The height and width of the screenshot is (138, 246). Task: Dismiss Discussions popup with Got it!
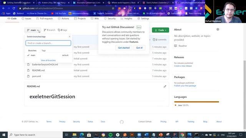tap(139, 48)
